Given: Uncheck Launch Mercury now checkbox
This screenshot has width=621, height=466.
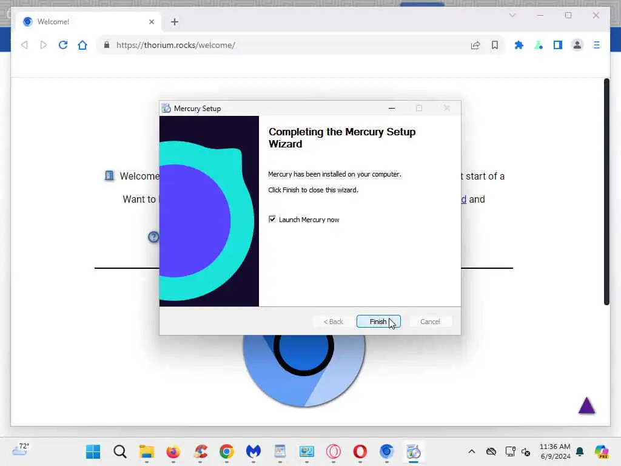Looking at the screenshot, I should coord(272,219).
